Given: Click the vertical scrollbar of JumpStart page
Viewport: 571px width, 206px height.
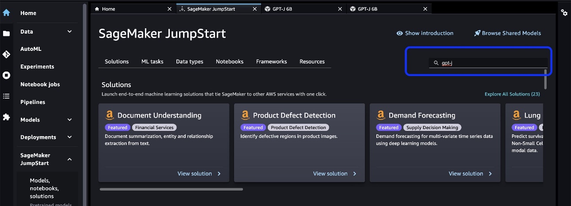Looking at the screenshot, I should click(x=545, y=79).
